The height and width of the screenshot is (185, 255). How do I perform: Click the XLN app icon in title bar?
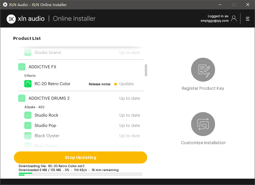(x=5, y=5)
